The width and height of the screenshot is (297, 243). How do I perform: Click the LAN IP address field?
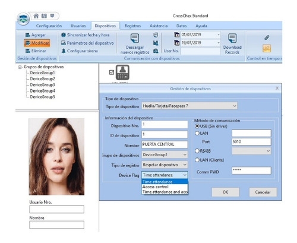click(251, 133)
